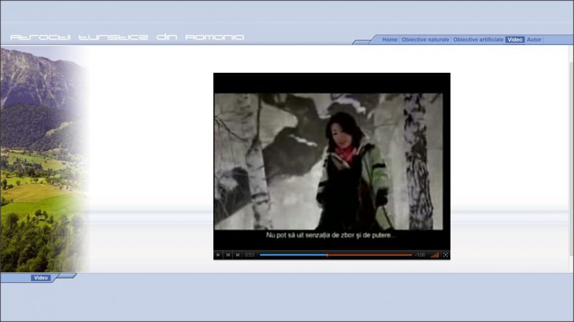This screenshot has height=322, width=574.
Task: Open the Home page
Action: point(389,40)
